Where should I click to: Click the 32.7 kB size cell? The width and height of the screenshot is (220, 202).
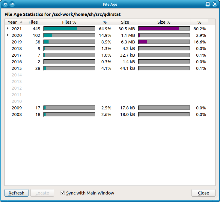coord(127,55)
